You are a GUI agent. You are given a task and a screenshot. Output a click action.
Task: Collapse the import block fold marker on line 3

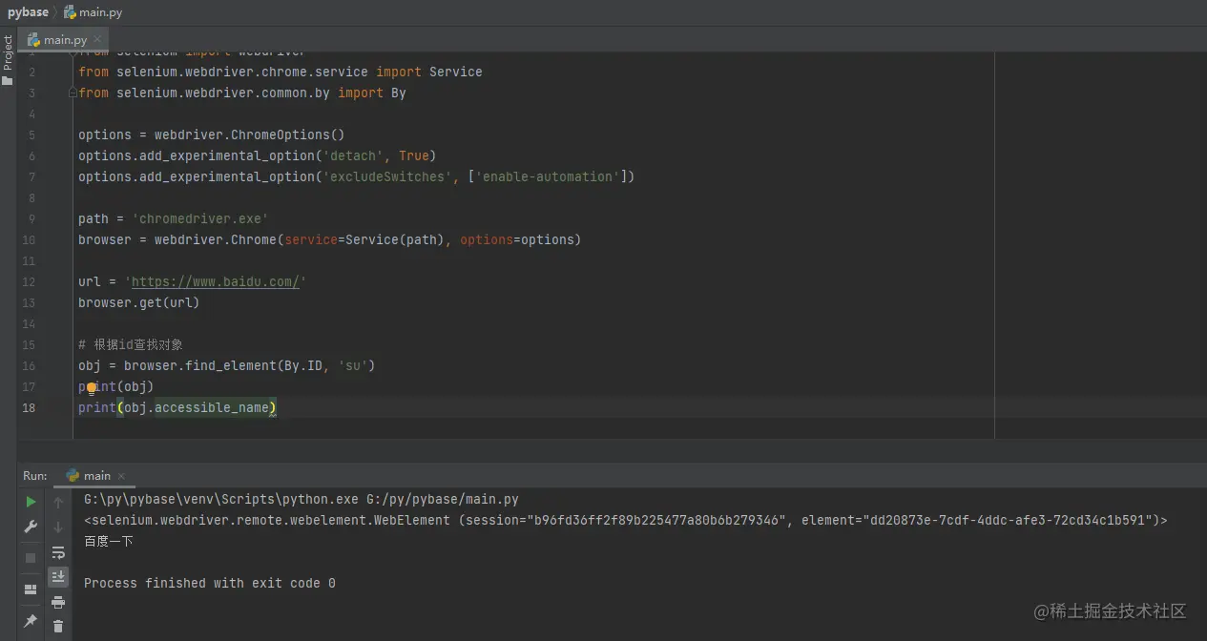(73, 93)
